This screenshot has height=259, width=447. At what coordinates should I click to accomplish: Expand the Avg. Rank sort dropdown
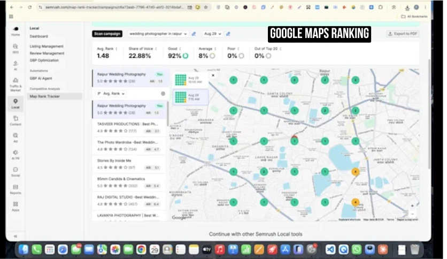pos(111,94)
